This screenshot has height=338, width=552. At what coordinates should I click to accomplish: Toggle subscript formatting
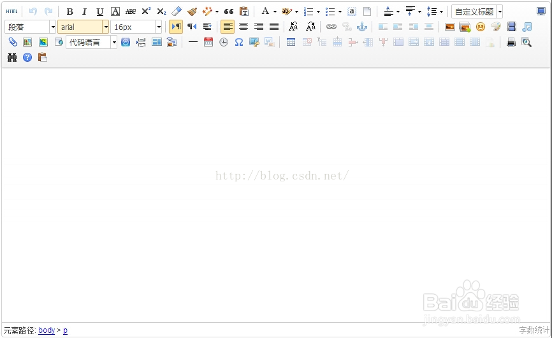coord(161,11)
